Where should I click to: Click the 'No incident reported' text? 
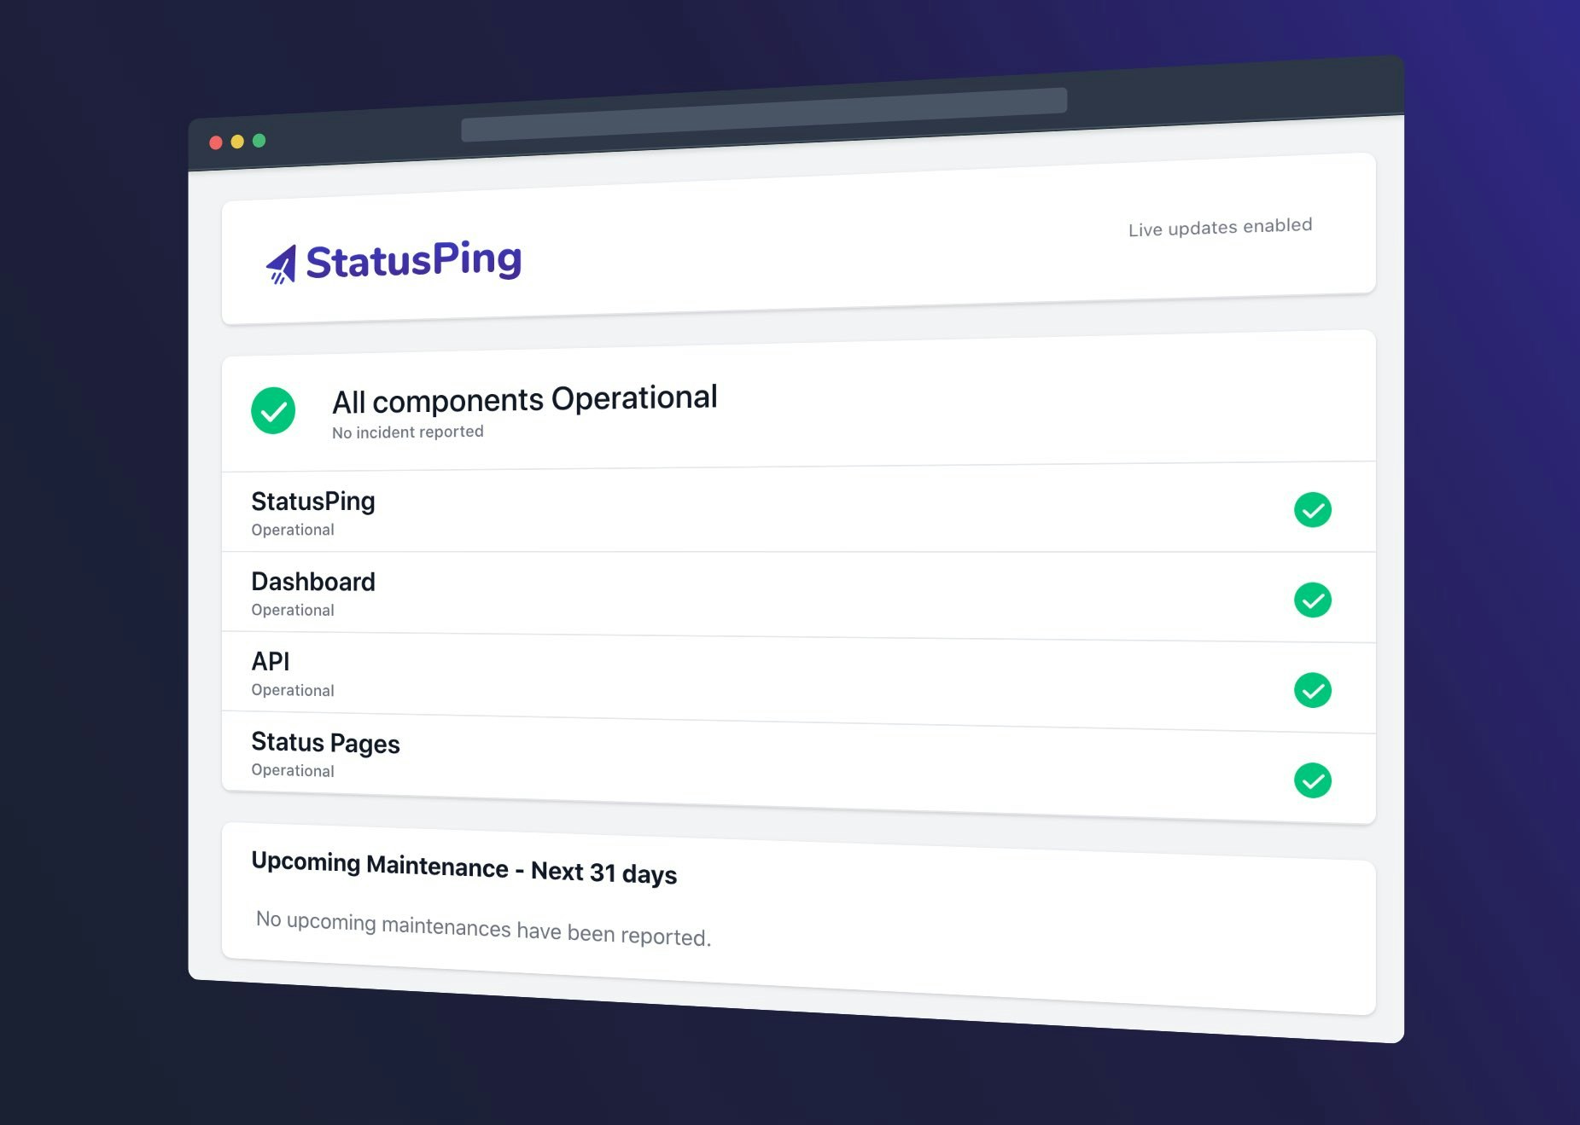pos(408,432)
